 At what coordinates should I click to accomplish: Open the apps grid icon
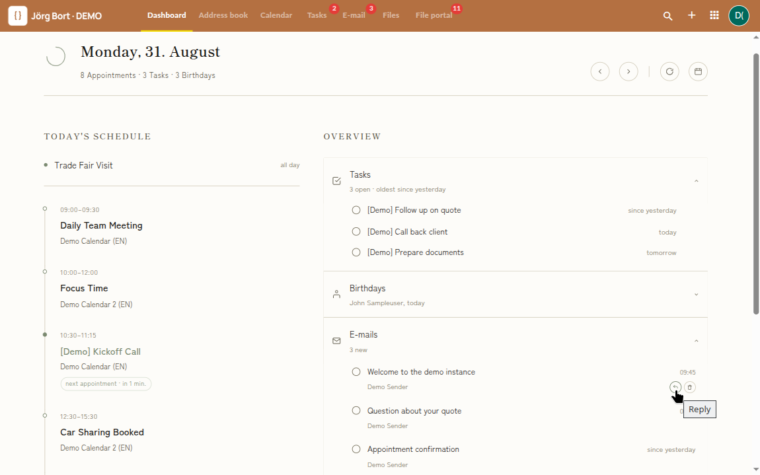714,15
